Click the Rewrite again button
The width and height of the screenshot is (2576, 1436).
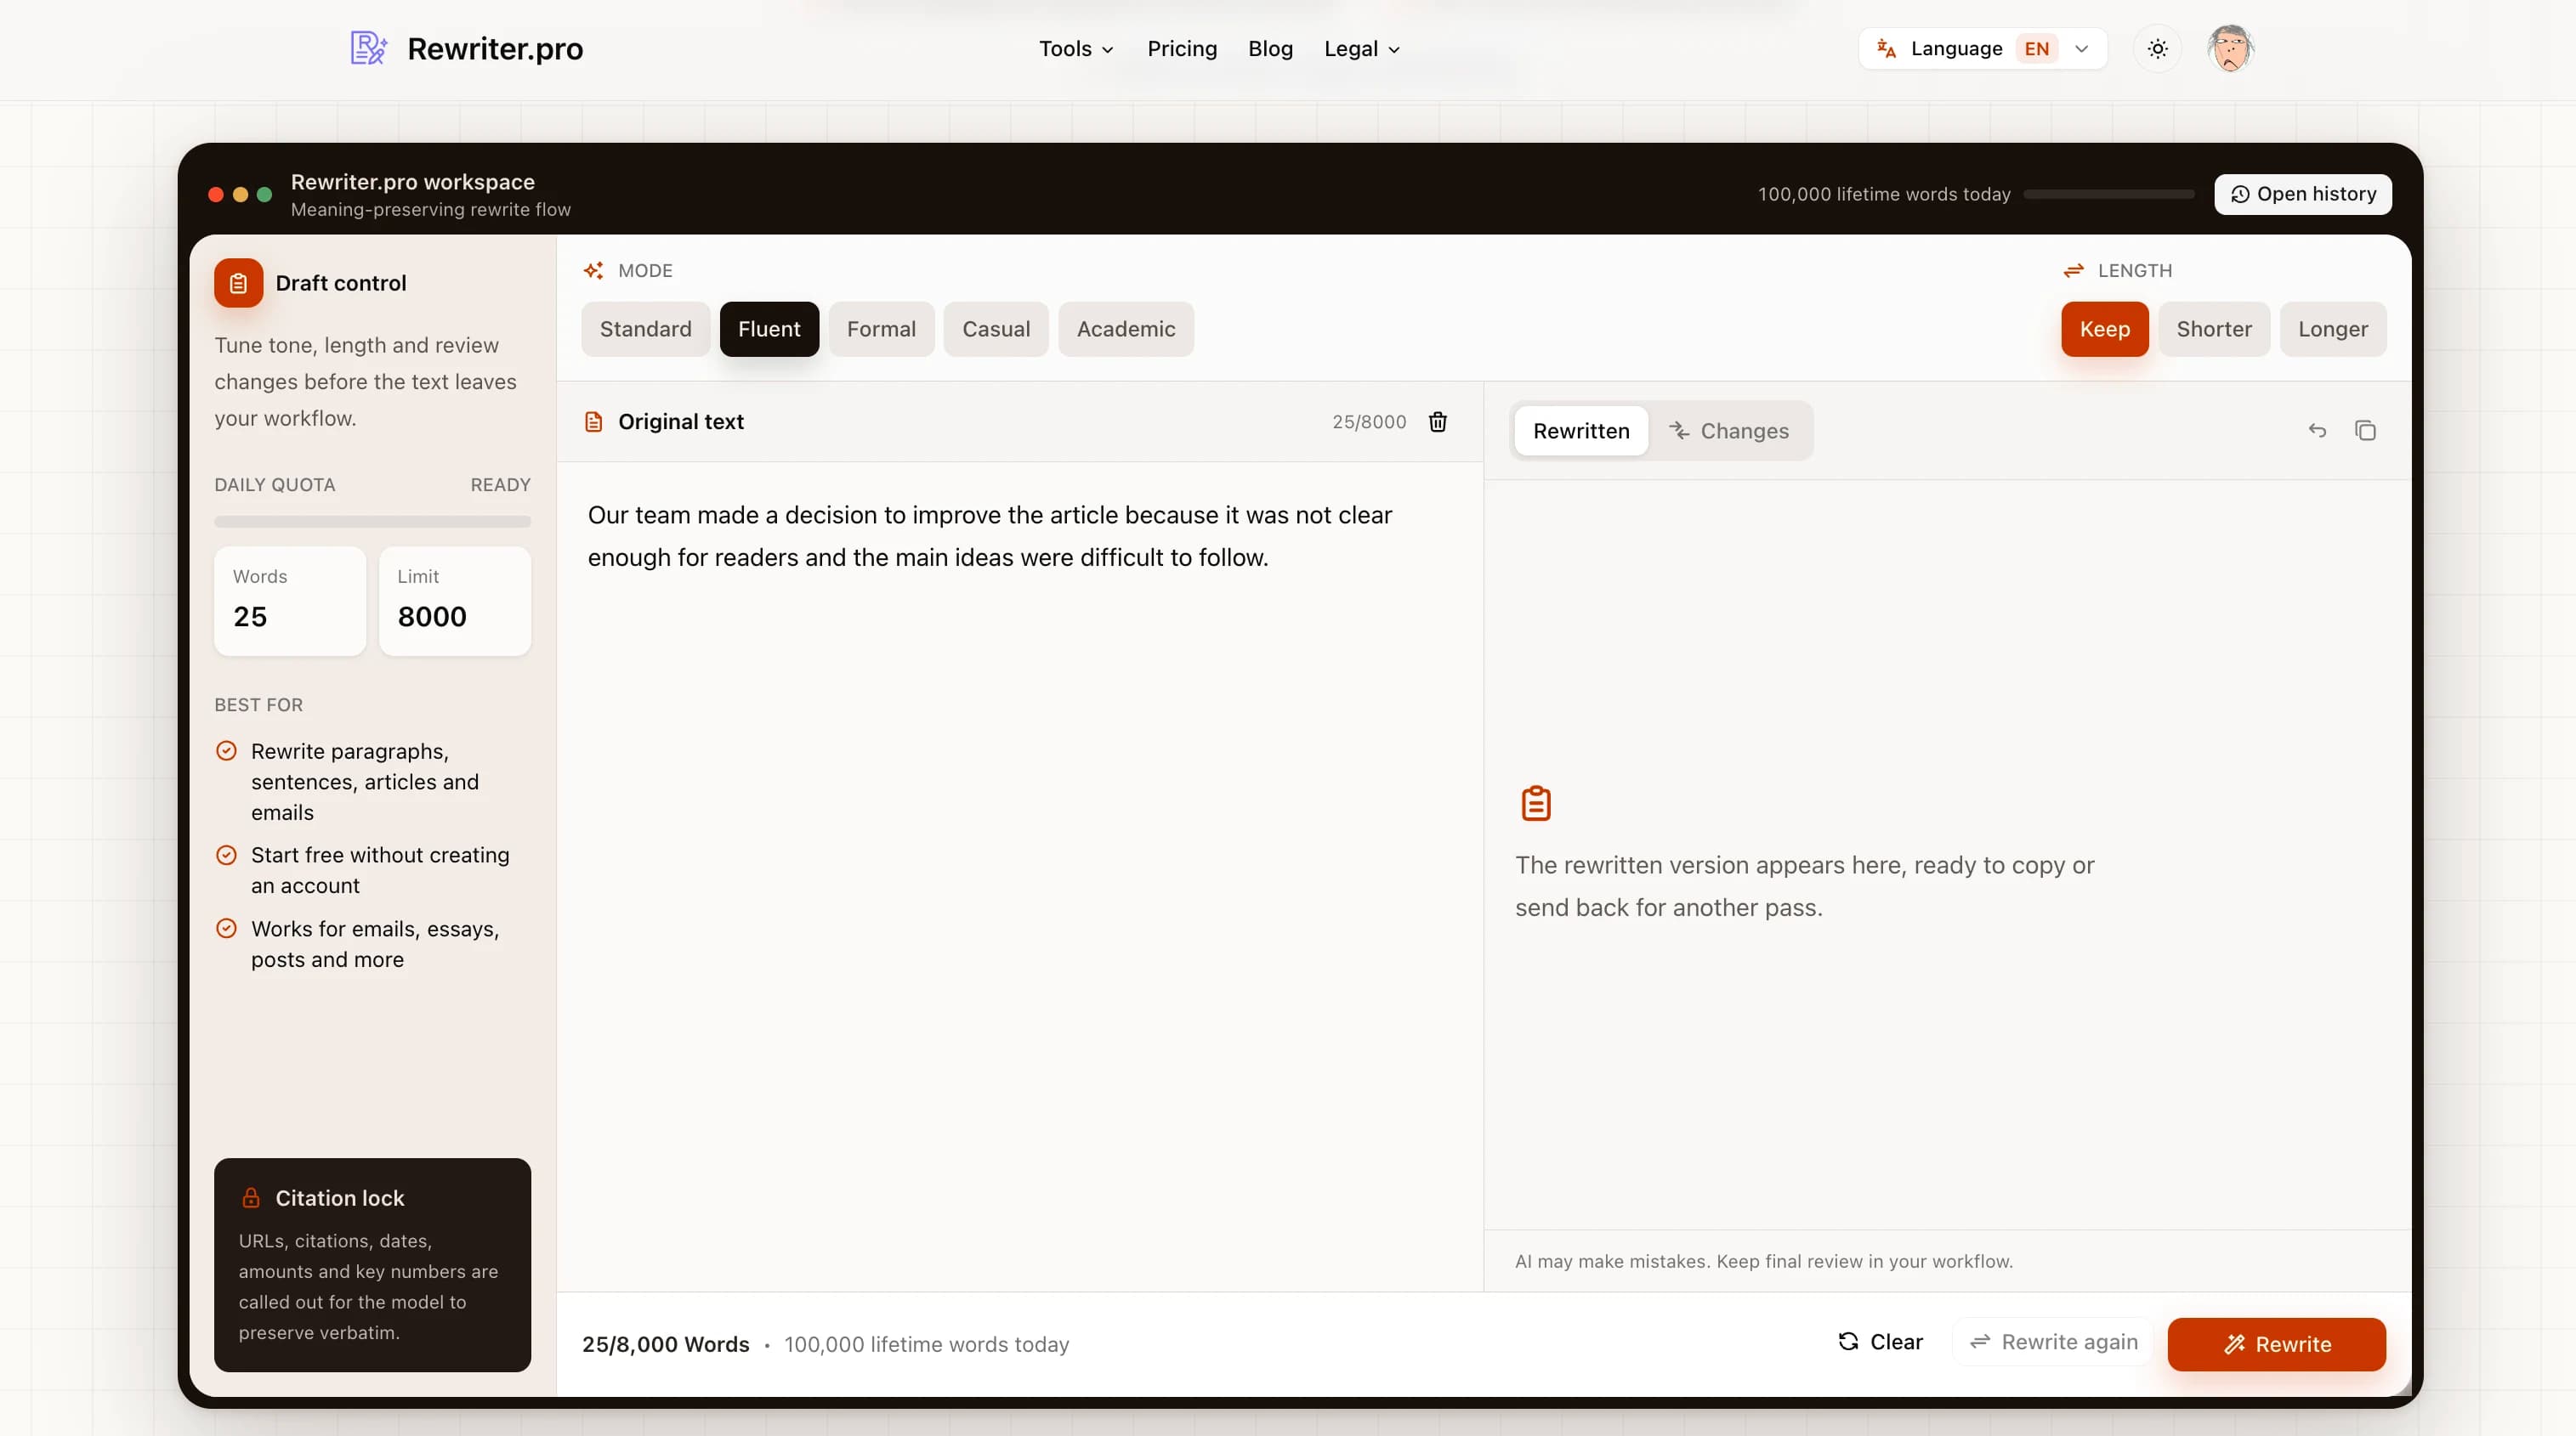click(2054, 1342)
